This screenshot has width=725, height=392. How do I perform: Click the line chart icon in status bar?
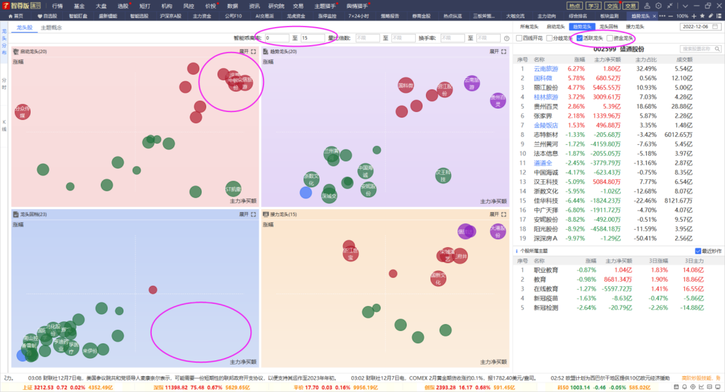pyautogui.click(x=701, y=387)
